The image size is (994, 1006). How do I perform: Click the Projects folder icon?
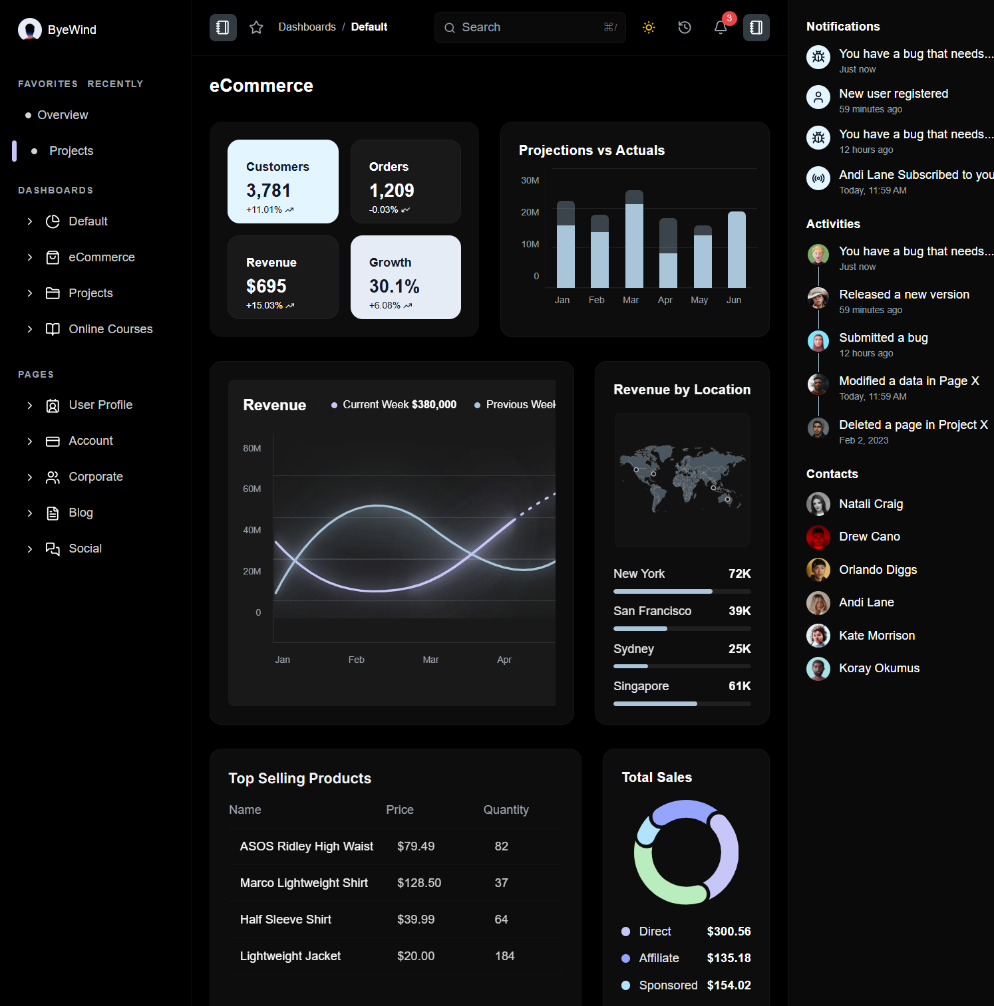coord(53,293)
